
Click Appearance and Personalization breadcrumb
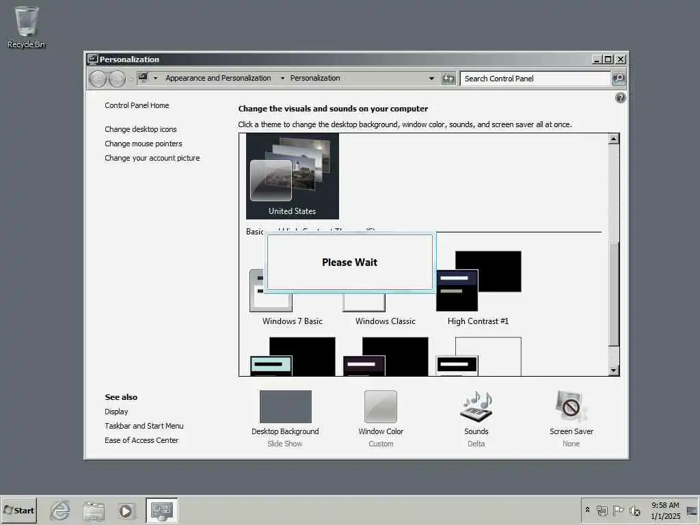pyautogui.click(x=218, y=78)
